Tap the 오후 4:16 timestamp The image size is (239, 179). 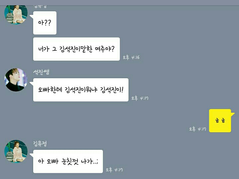pyautogui.click(x=131, y=57)
